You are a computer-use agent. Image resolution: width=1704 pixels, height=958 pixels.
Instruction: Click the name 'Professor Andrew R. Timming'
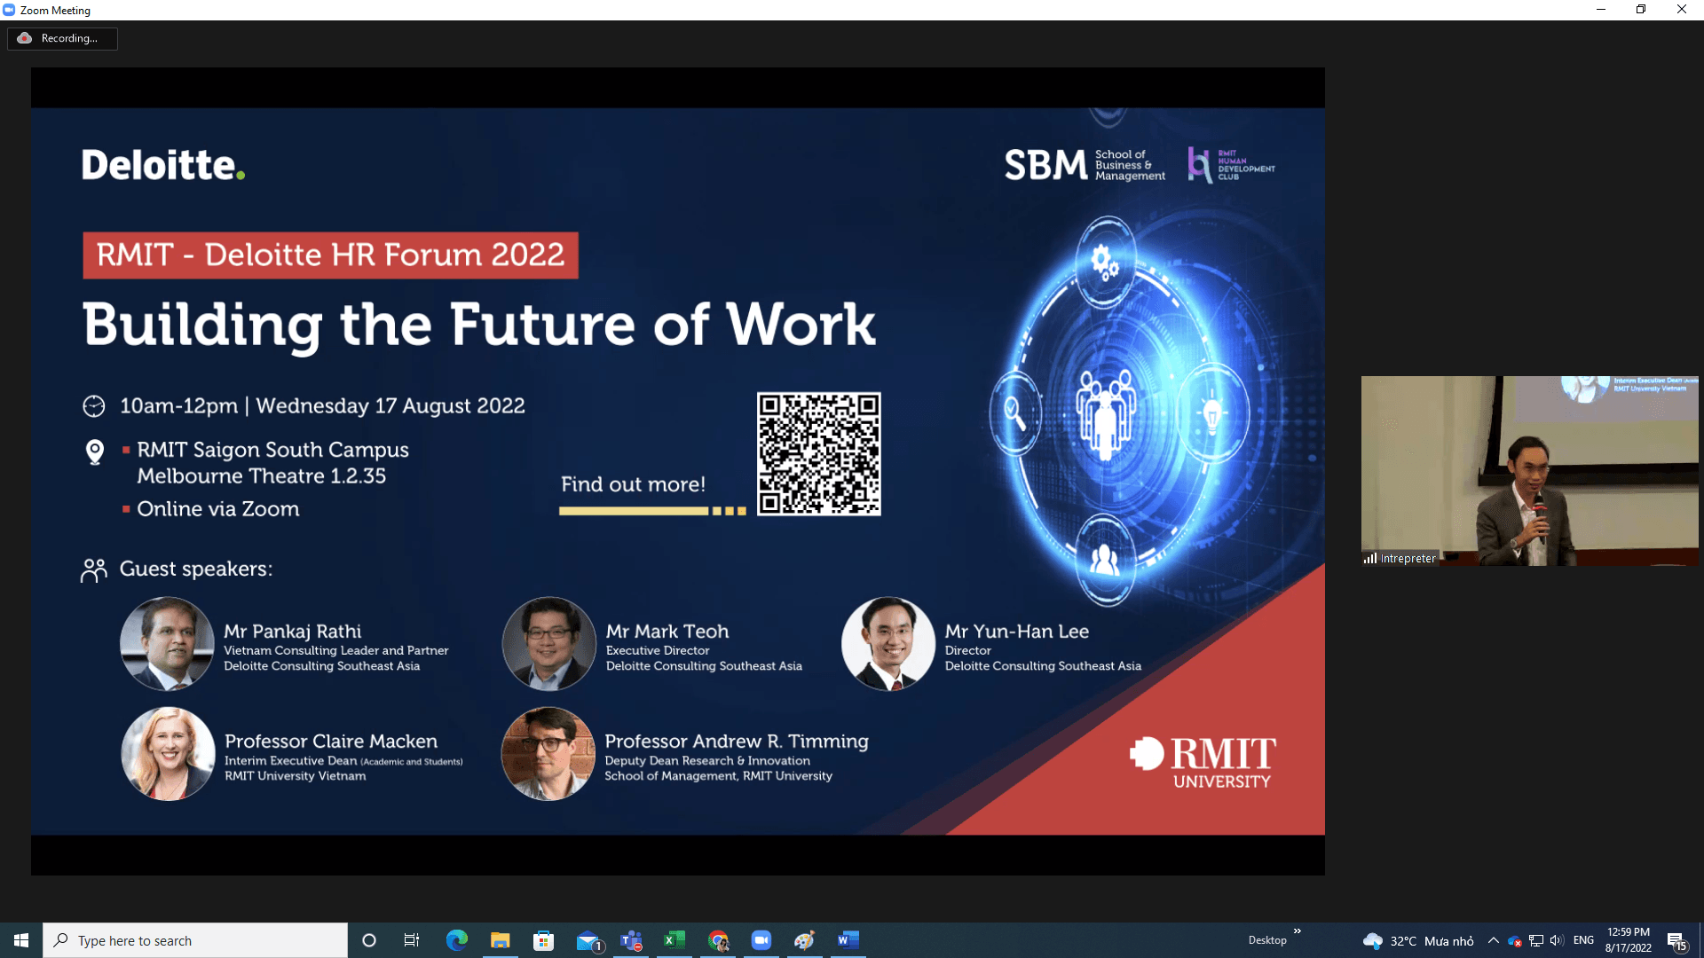(x=737, y=742)
